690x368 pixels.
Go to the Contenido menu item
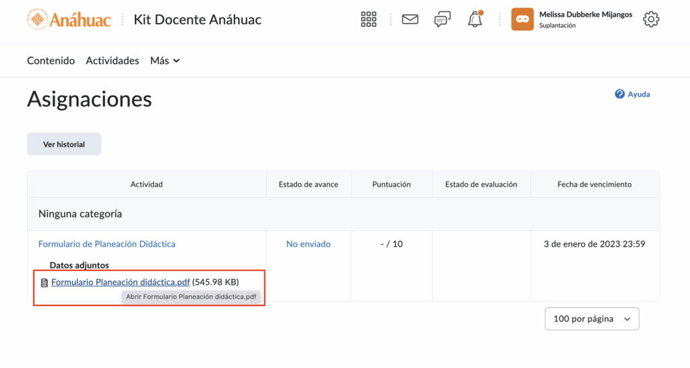[51, 61]
